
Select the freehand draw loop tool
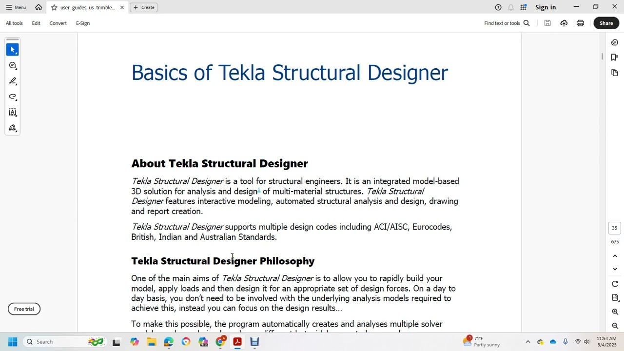click(13, 97)
